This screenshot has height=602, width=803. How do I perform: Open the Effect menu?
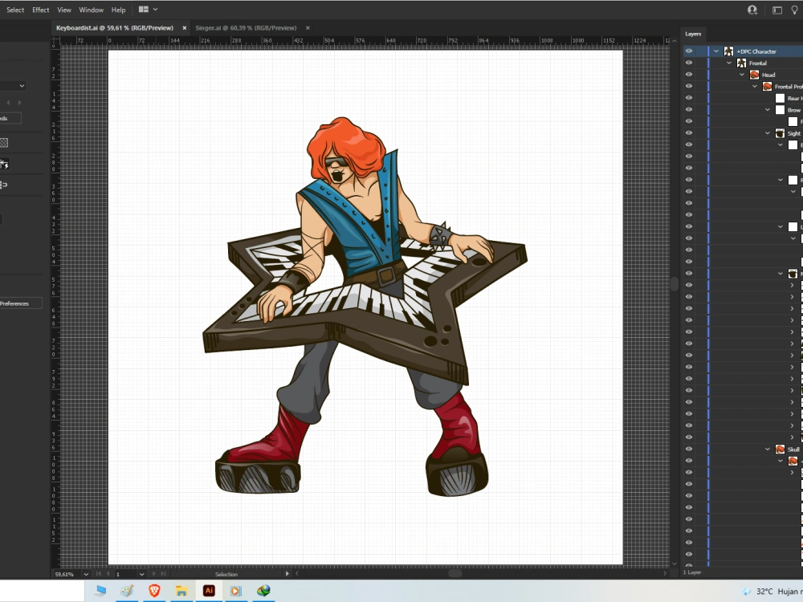40,10
